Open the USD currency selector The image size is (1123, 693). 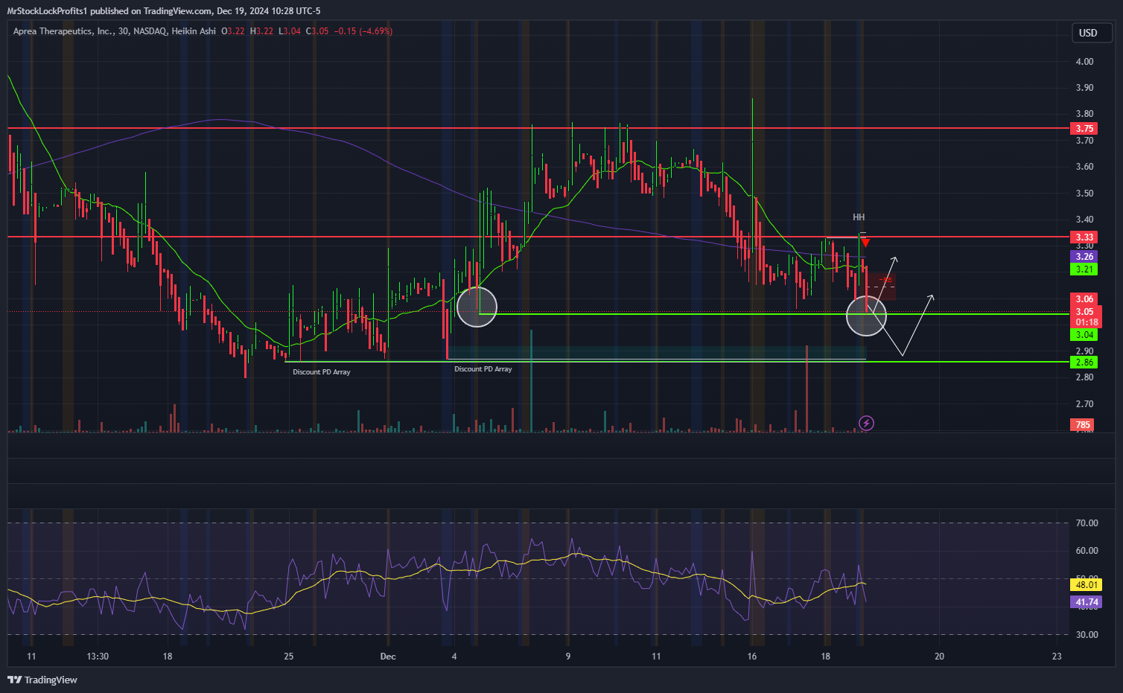[x=1092, y=33]
